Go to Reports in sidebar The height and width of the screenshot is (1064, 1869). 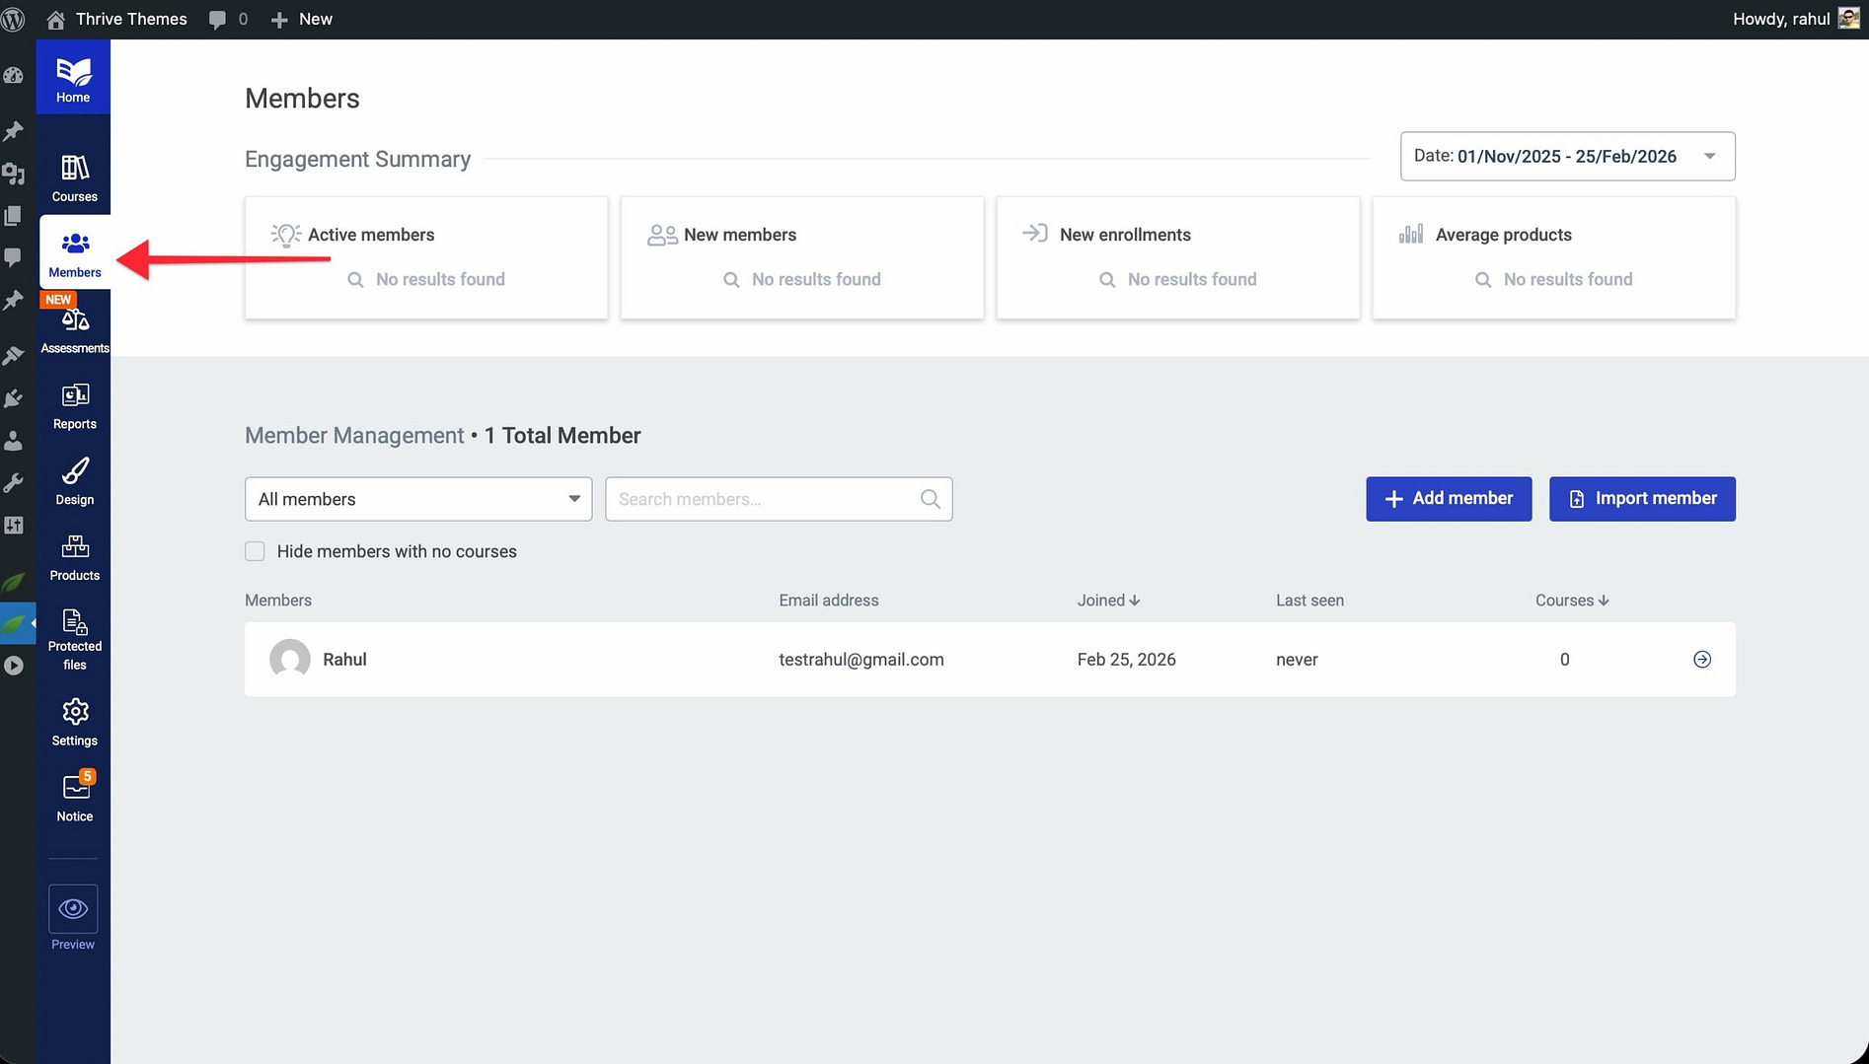pos(74,406)
